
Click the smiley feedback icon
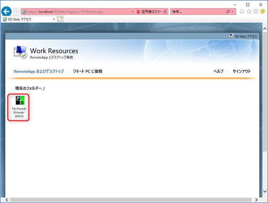click(x=263, y=11)
